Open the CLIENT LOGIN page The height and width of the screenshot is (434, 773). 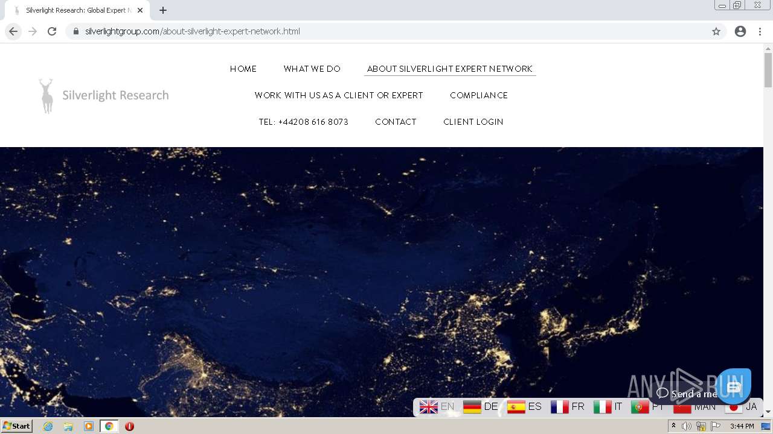pyautogui.click(x=473, y=122)
